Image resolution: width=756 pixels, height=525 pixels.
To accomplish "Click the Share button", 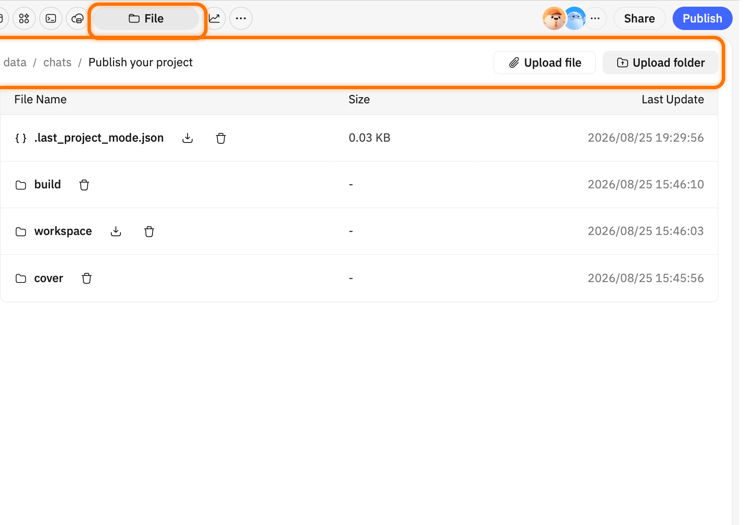I will tap(639, 18).
